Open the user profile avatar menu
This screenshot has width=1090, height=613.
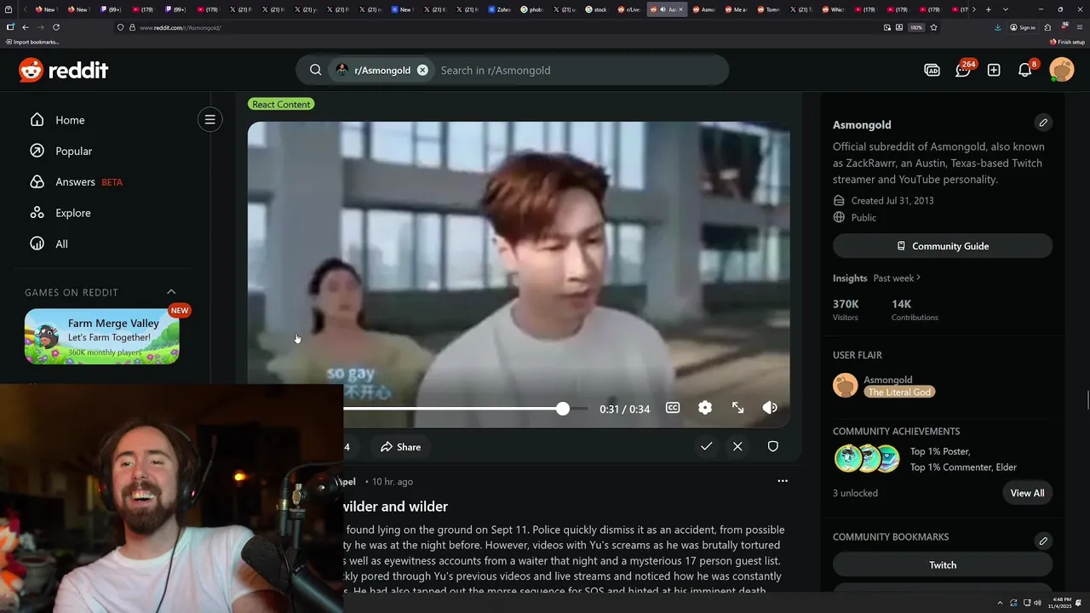(1062, 70)
